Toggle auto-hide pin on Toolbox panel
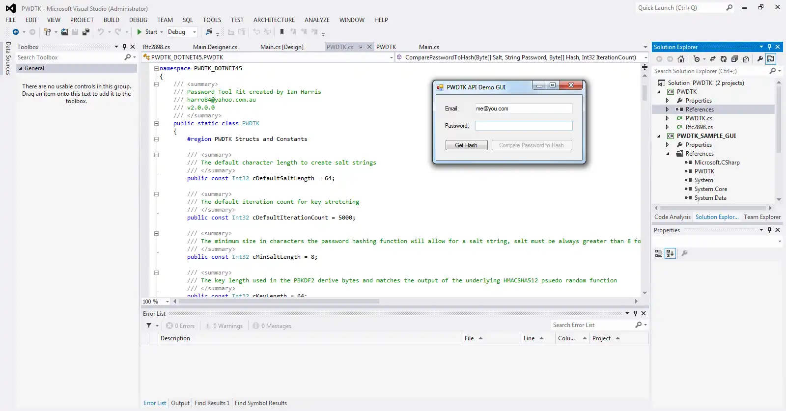 tap(124, 47)
